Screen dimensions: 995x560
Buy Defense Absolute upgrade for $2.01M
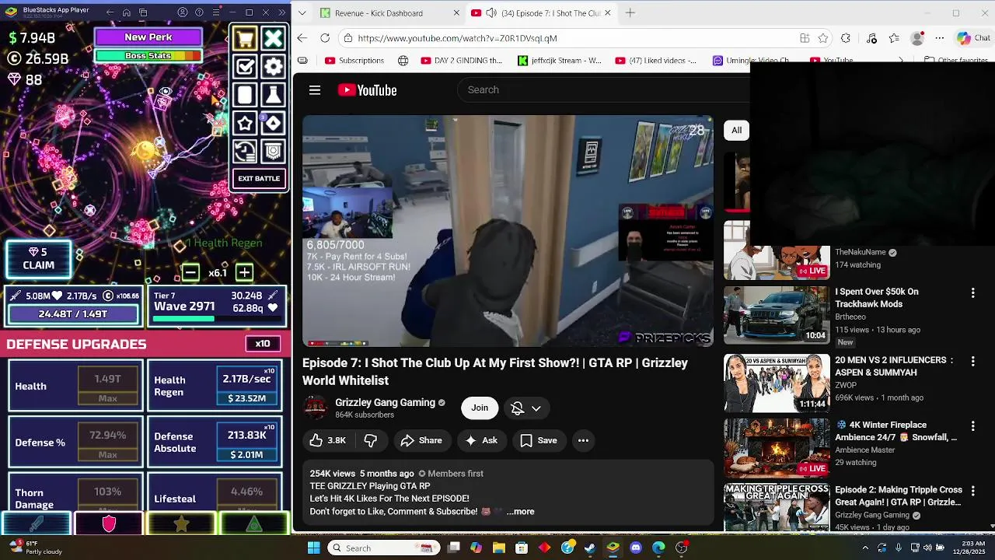[247, 443]
